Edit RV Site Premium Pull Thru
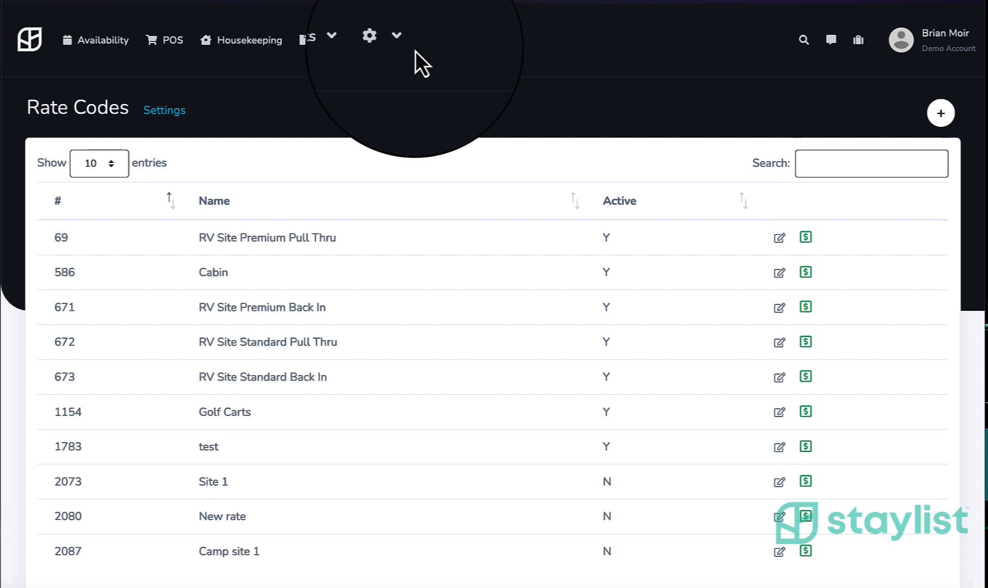Image resolution: width=988 pixels, height=588 pixels. point(779,238)
